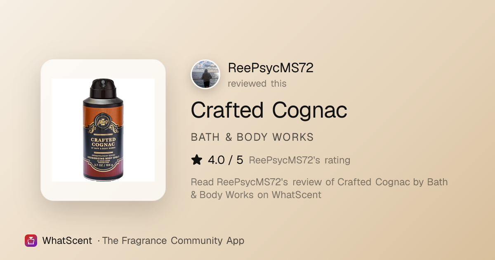The image size is (495, 260).
Task: Open ReePsycMS72's profile avatar
Action: click(205, 74)
